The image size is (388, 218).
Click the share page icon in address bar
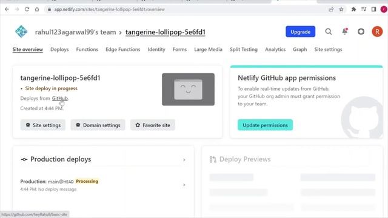(331, 10)
